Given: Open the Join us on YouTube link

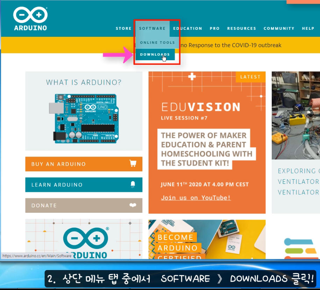Looking at the screenshot, I should click(x=196, y=198).
